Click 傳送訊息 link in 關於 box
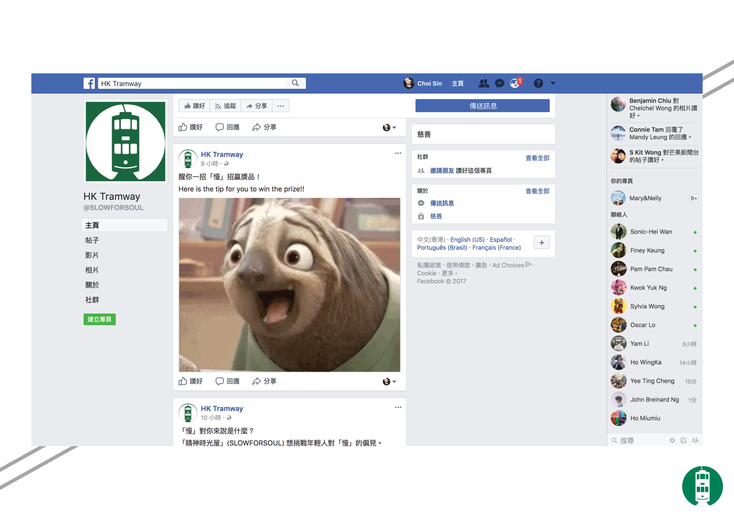This screenshot has height=519, width=734. tap(442, 203)
